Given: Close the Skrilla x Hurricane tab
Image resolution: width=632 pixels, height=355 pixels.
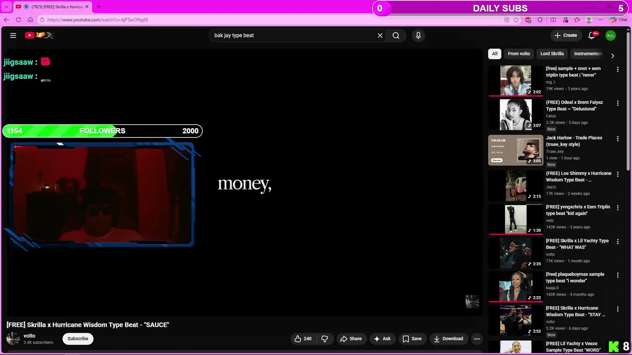Looking at the screenshot, I should click(x=87, y=7).
